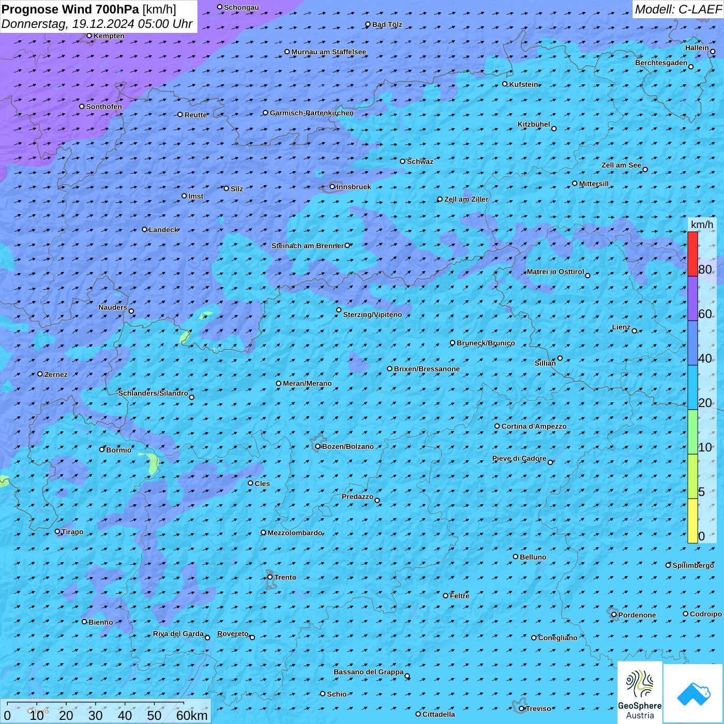Click the "Modell: C-LAEF" label
Image resolution: width=724 pixels, height=724 pixels.
pos(678,9)
